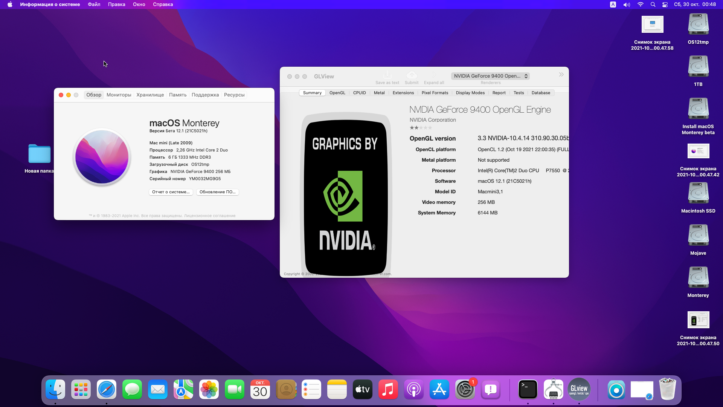The image size is (723, 407).
Task: Click Save as text icon in GLView
Action: click(387, 75)
